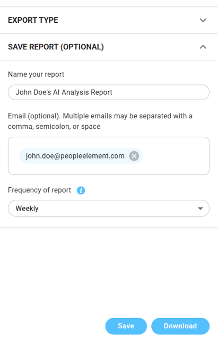
Task: Open the Frequency of report info icon
Action: click(x=81, y=190)
